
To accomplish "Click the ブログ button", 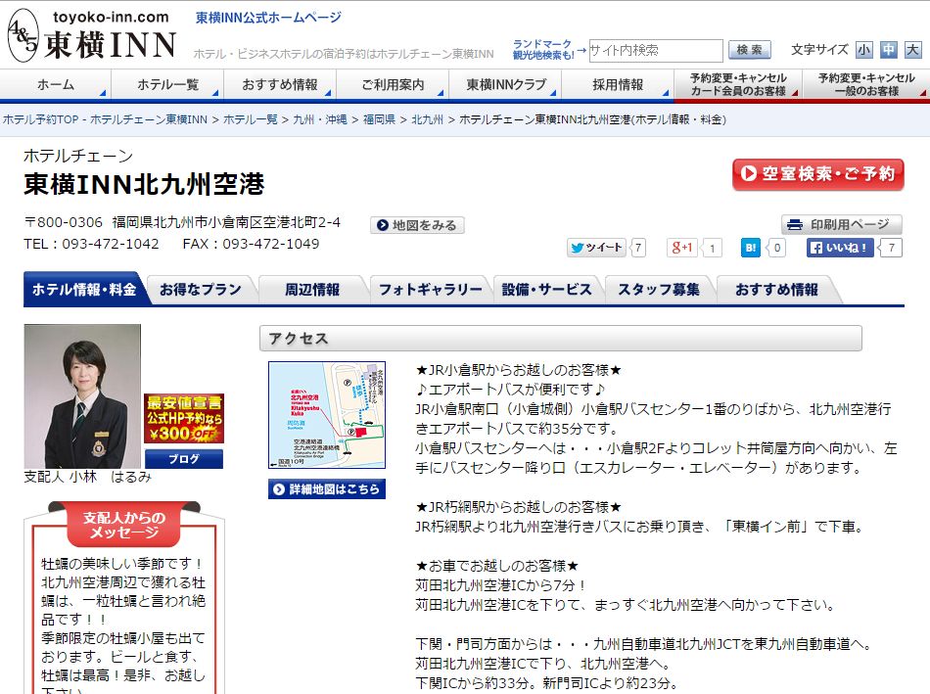I will coord(184,459).
